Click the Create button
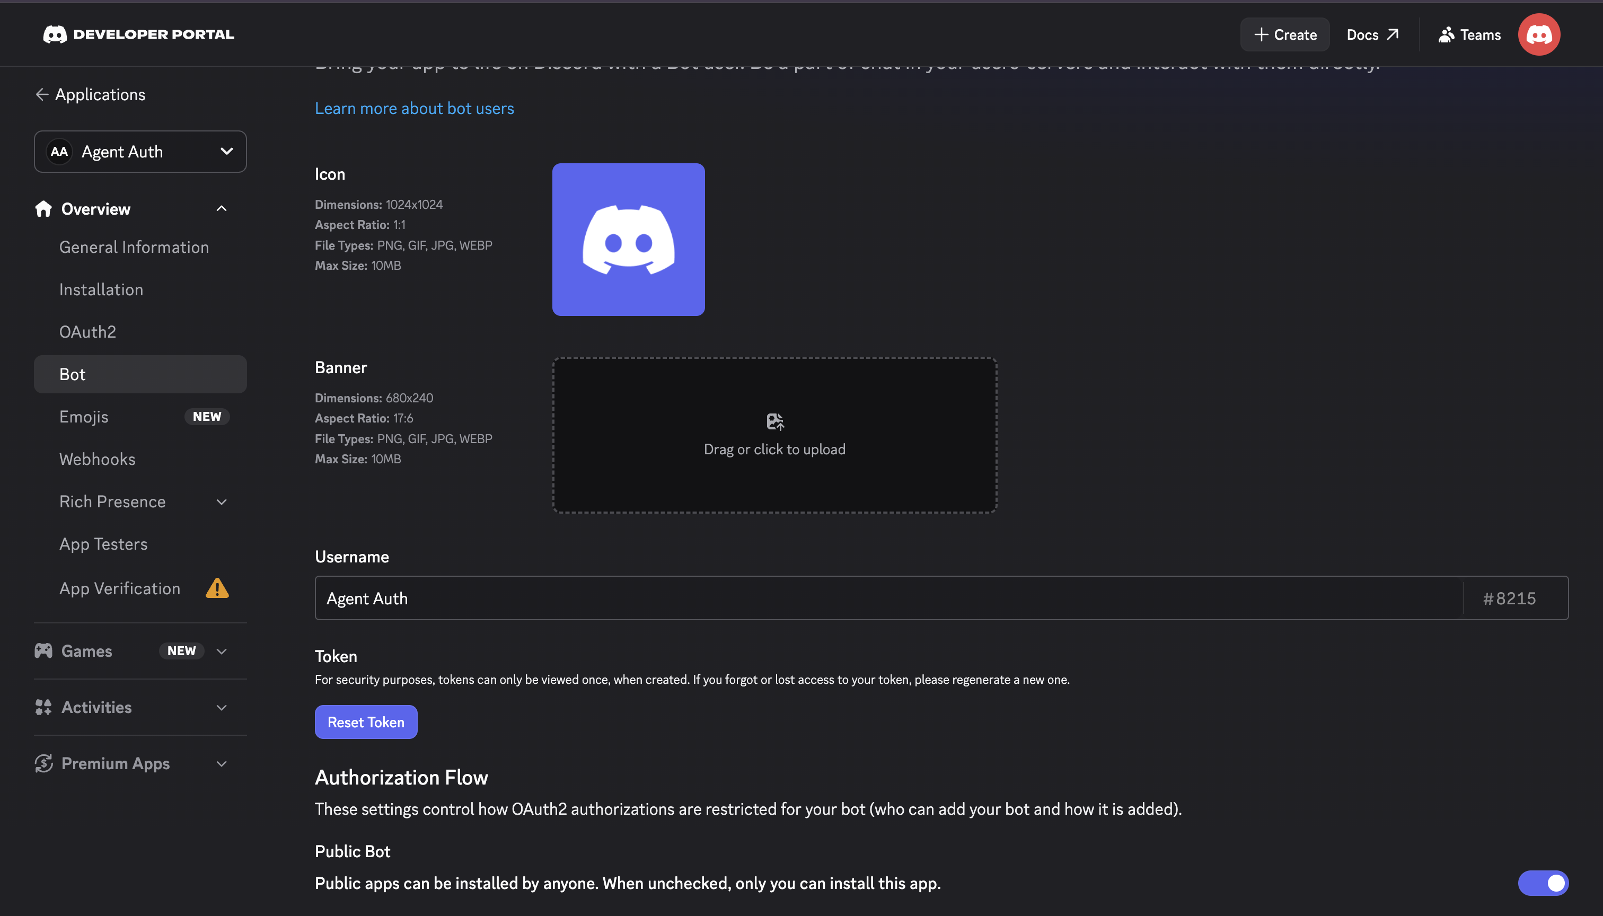The height and width of the screenshot is (916, 1603). tap(1284, 34)
